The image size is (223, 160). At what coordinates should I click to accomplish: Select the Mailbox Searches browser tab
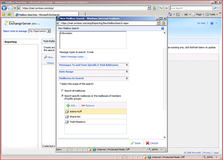point(47,15)
